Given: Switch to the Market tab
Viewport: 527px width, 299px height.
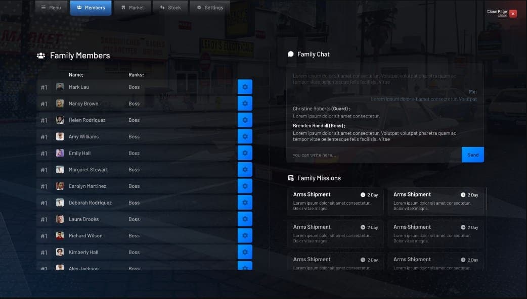Looking at the screenshot, I should (132, 8).
